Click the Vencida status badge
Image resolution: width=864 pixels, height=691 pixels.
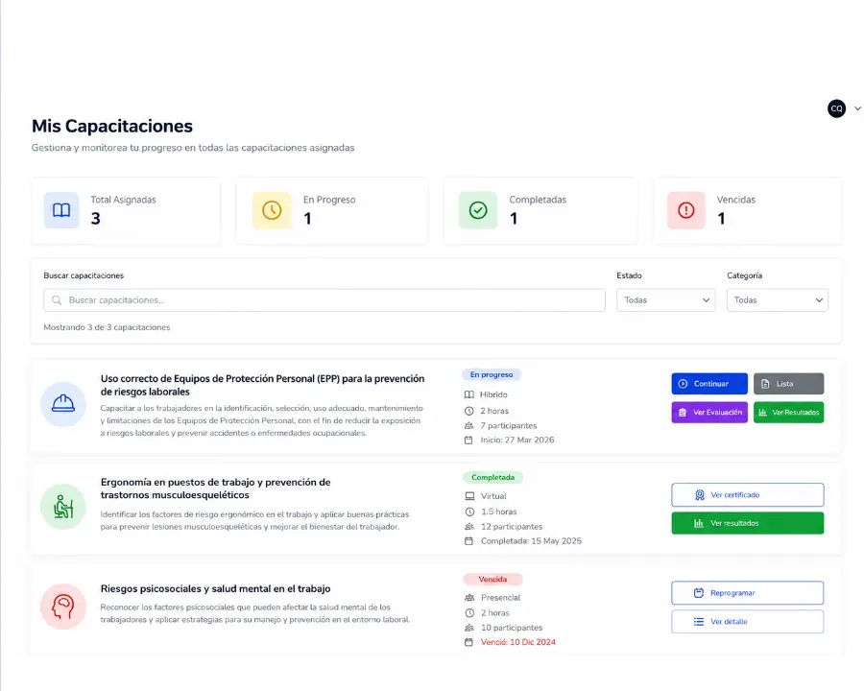(x=492, y=579)
